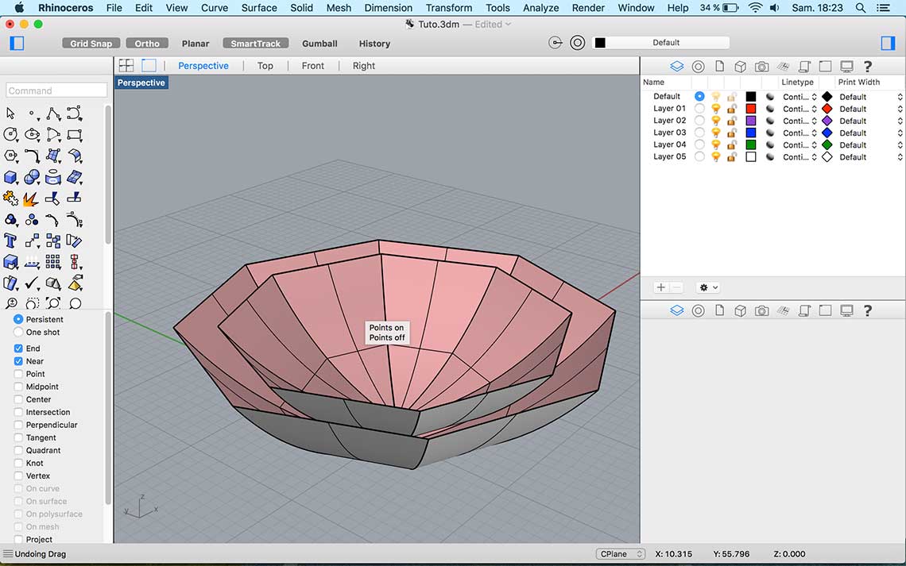Open Linetype dropdown for Default layer
Viewport: 906px width, 566px height.
click(800, 97)
